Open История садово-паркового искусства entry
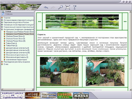The width and height of the screenshot is (132, 99). tap(19, 20)
